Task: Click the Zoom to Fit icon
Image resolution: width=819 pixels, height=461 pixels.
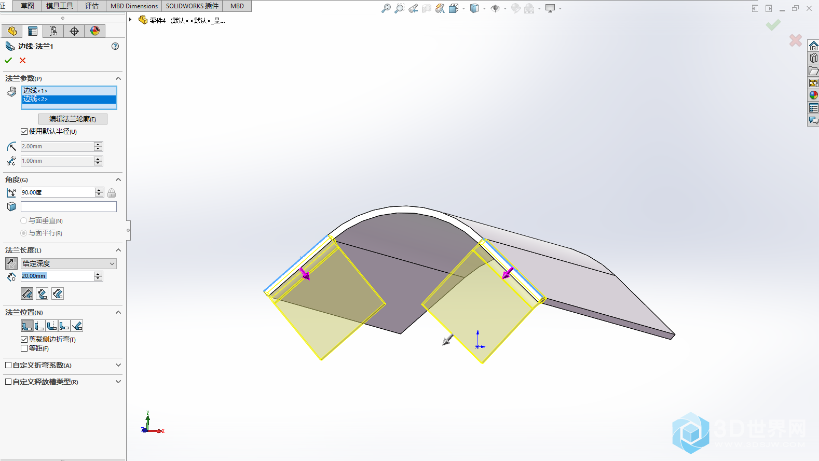Action: pos(386,8)
